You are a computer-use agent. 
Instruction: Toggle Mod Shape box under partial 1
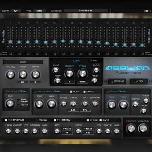[10, 54]
